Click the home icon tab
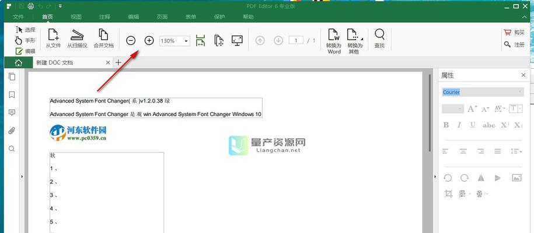The height and width of the screenshot is (233, 534). (x=19, y=62)
